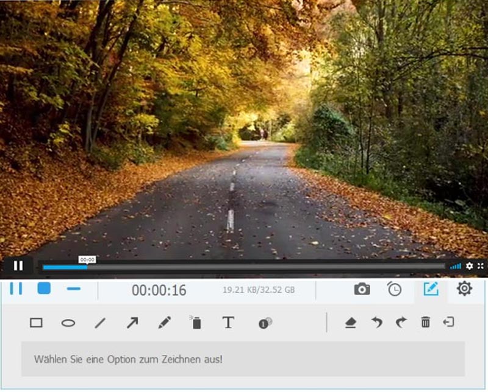Select the eraser tool

point(350,323)
